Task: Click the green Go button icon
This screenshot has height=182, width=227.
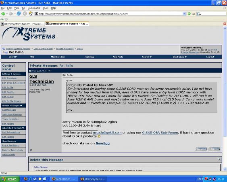Action: point(189,14)
